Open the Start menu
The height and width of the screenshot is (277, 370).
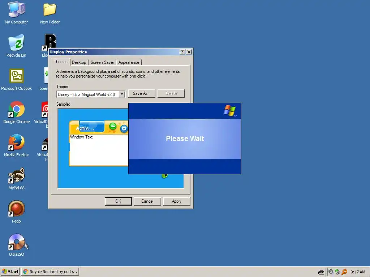click(x=10, y=272)
